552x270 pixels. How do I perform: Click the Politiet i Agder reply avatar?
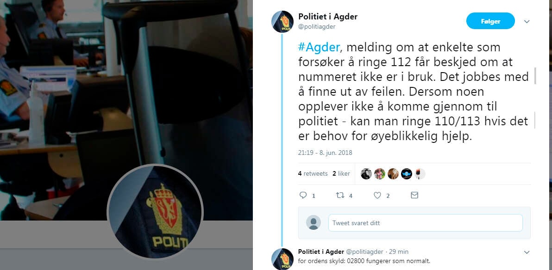click(x=282, y=259)
